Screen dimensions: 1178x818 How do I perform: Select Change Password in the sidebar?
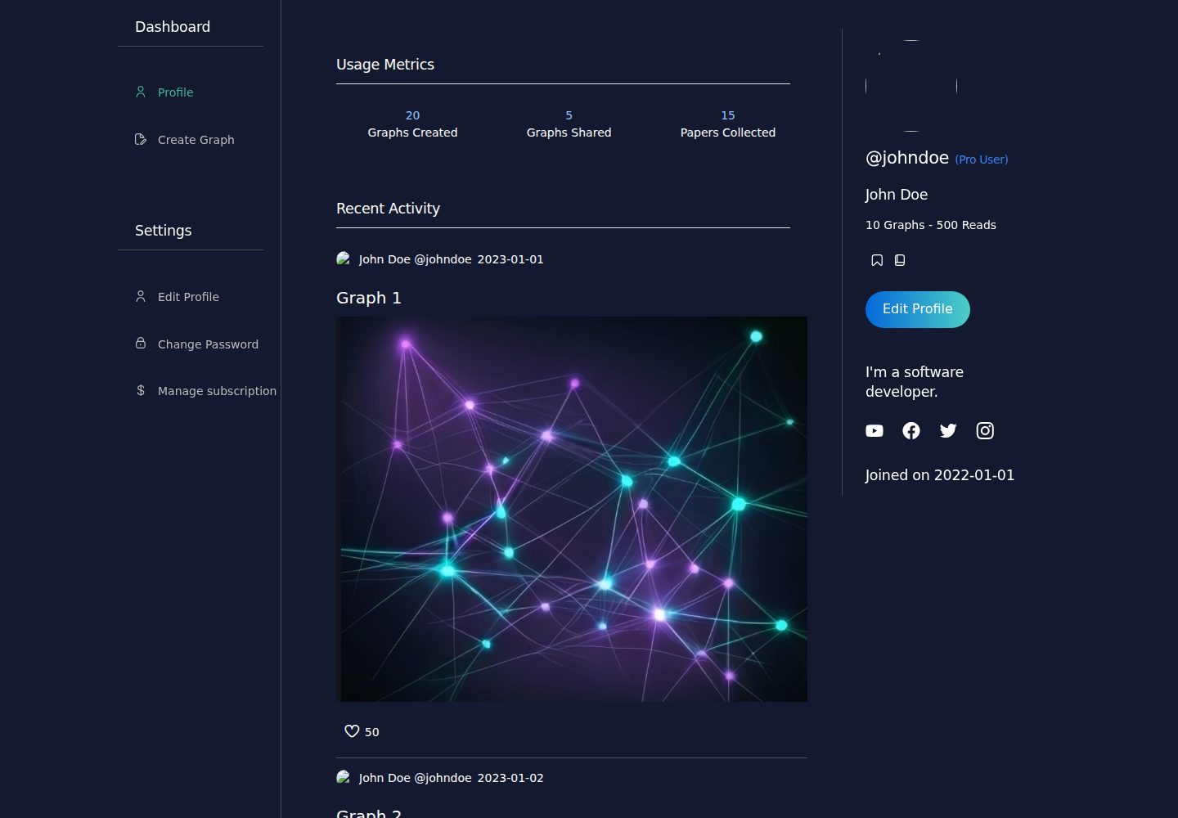click(208, 344)
